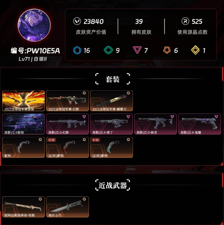Click the purple character profile avatar
The height and width of the screenshot is (225, 224).
point(34,25)
